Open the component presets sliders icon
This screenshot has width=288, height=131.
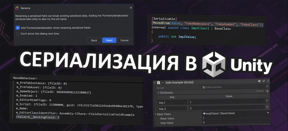[x=264, y=81]
